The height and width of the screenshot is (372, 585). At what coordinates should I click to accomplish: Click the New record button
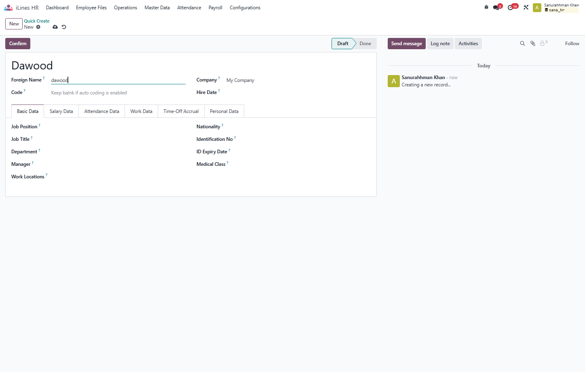pyautogui.click(x=14, y=24)
